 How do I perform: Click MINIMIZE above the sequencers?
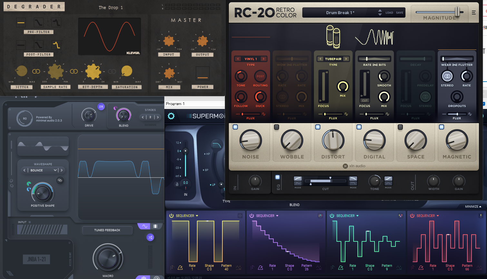tap(473, 206)
